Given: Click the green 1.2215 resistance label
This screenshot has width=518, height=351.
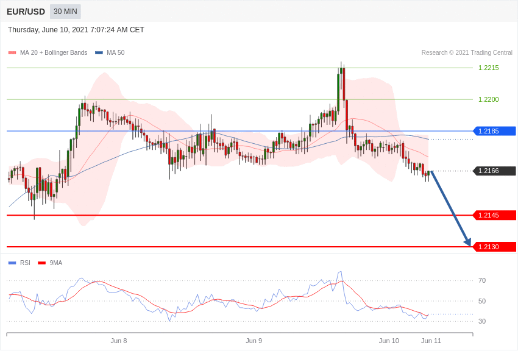Looking at the screenshot, I should 489,68.
